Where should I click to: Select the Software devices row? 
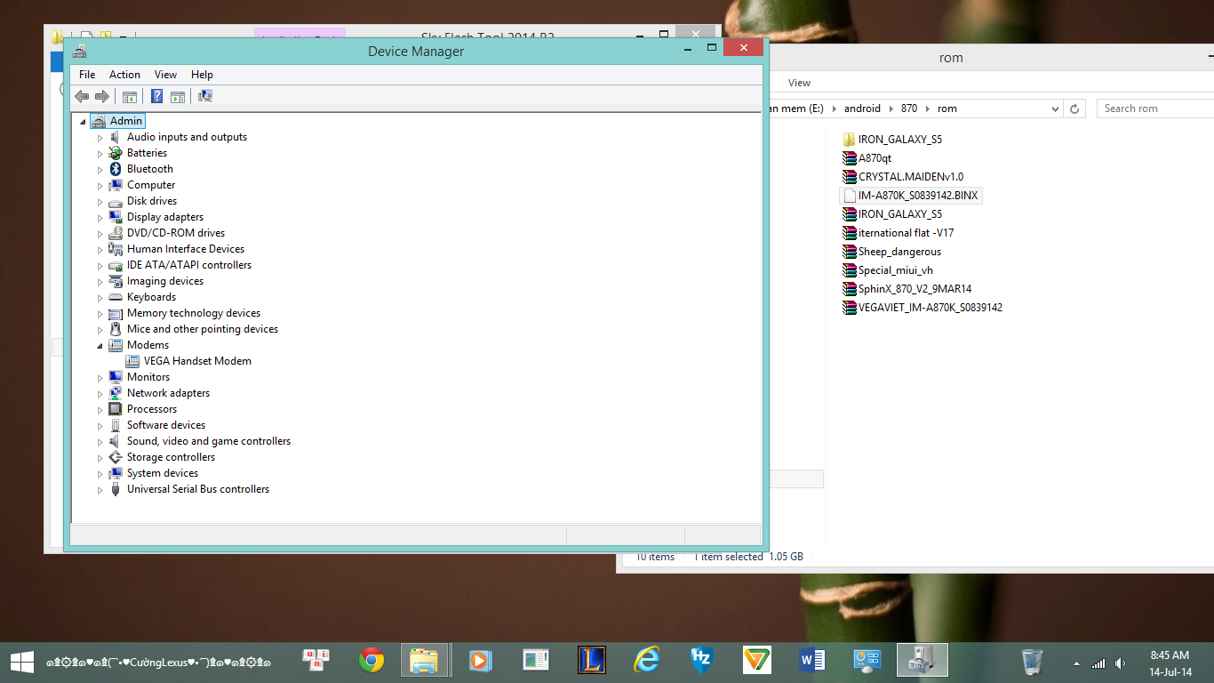point(166,425)
